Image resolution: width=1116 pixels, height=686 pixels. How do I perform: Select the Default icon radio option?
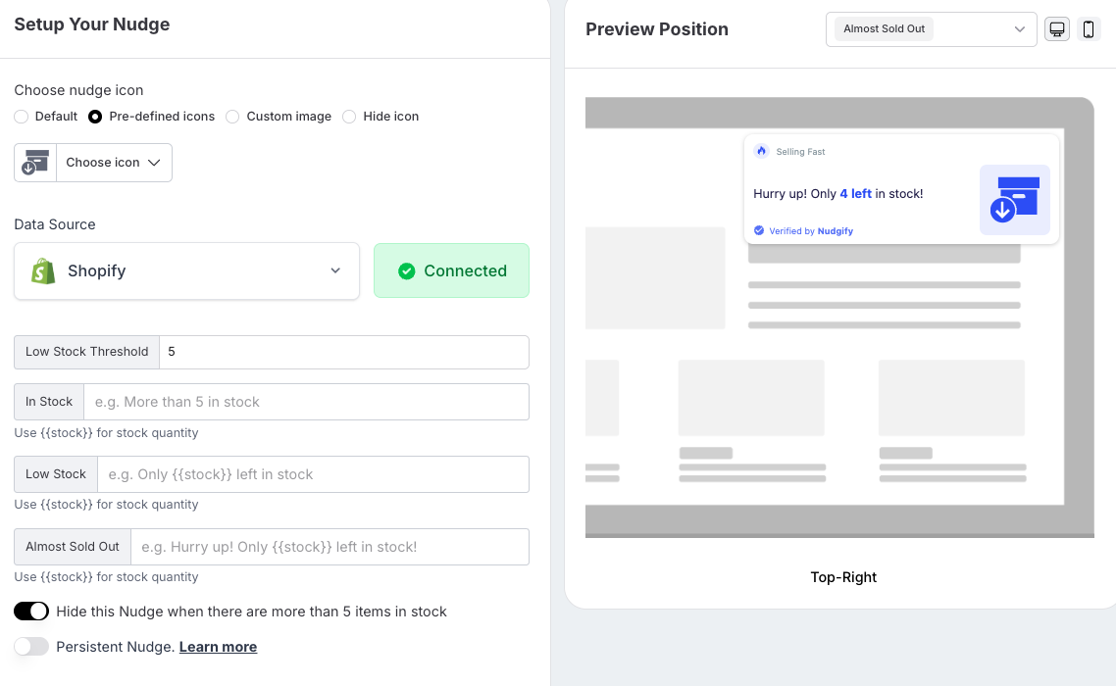coord(22,117)
